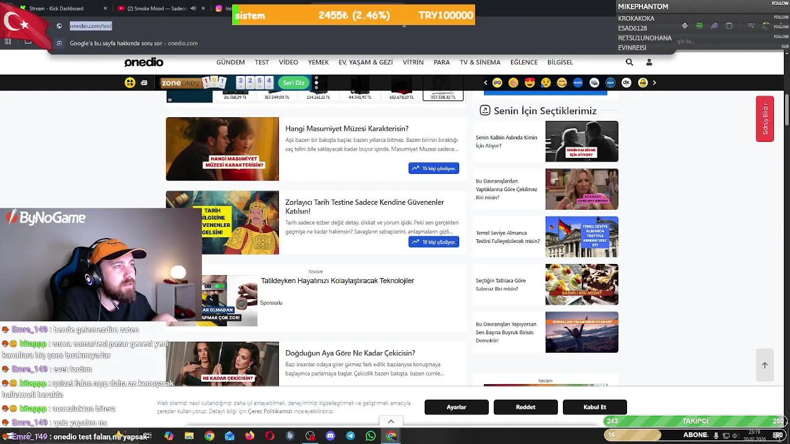Open the GÜNDEM menu
This screenshot has width=790, height=444.
pos(230,62)
